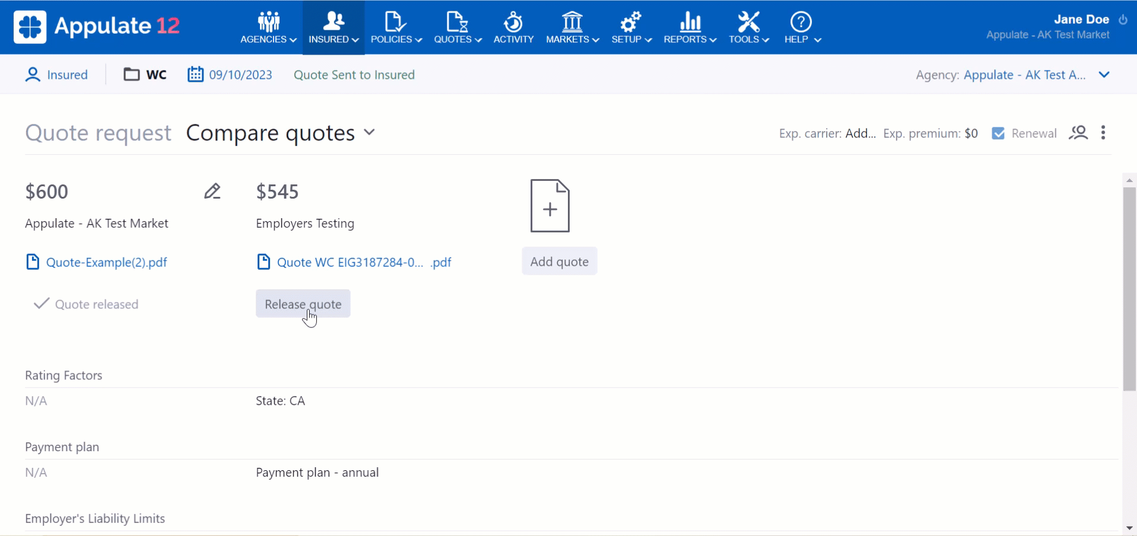Viewport: 1137px width, 536px height.
Task: Open the Quotes menu
Action: tap(458, 27)
